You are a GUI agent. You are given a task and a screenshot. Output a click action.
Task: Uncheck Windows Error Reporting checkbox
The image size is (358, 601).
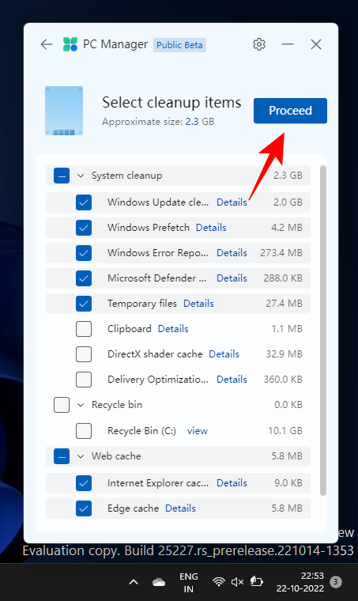[x=84, y=253]
